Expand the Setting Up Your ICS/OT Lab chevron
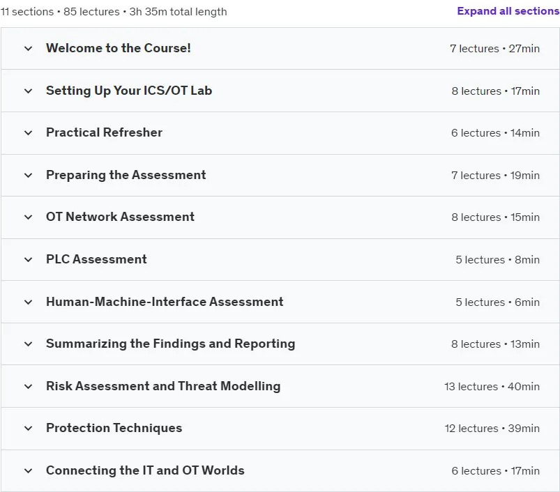The image size is (560, 492). pos(28,91)
